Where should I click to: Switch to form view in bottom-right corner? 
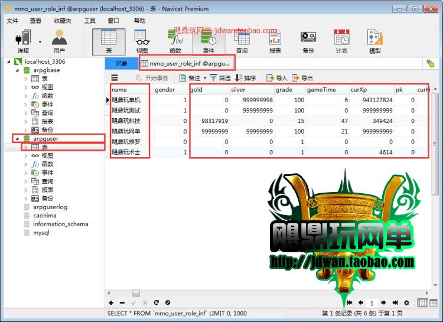point(434,303)
